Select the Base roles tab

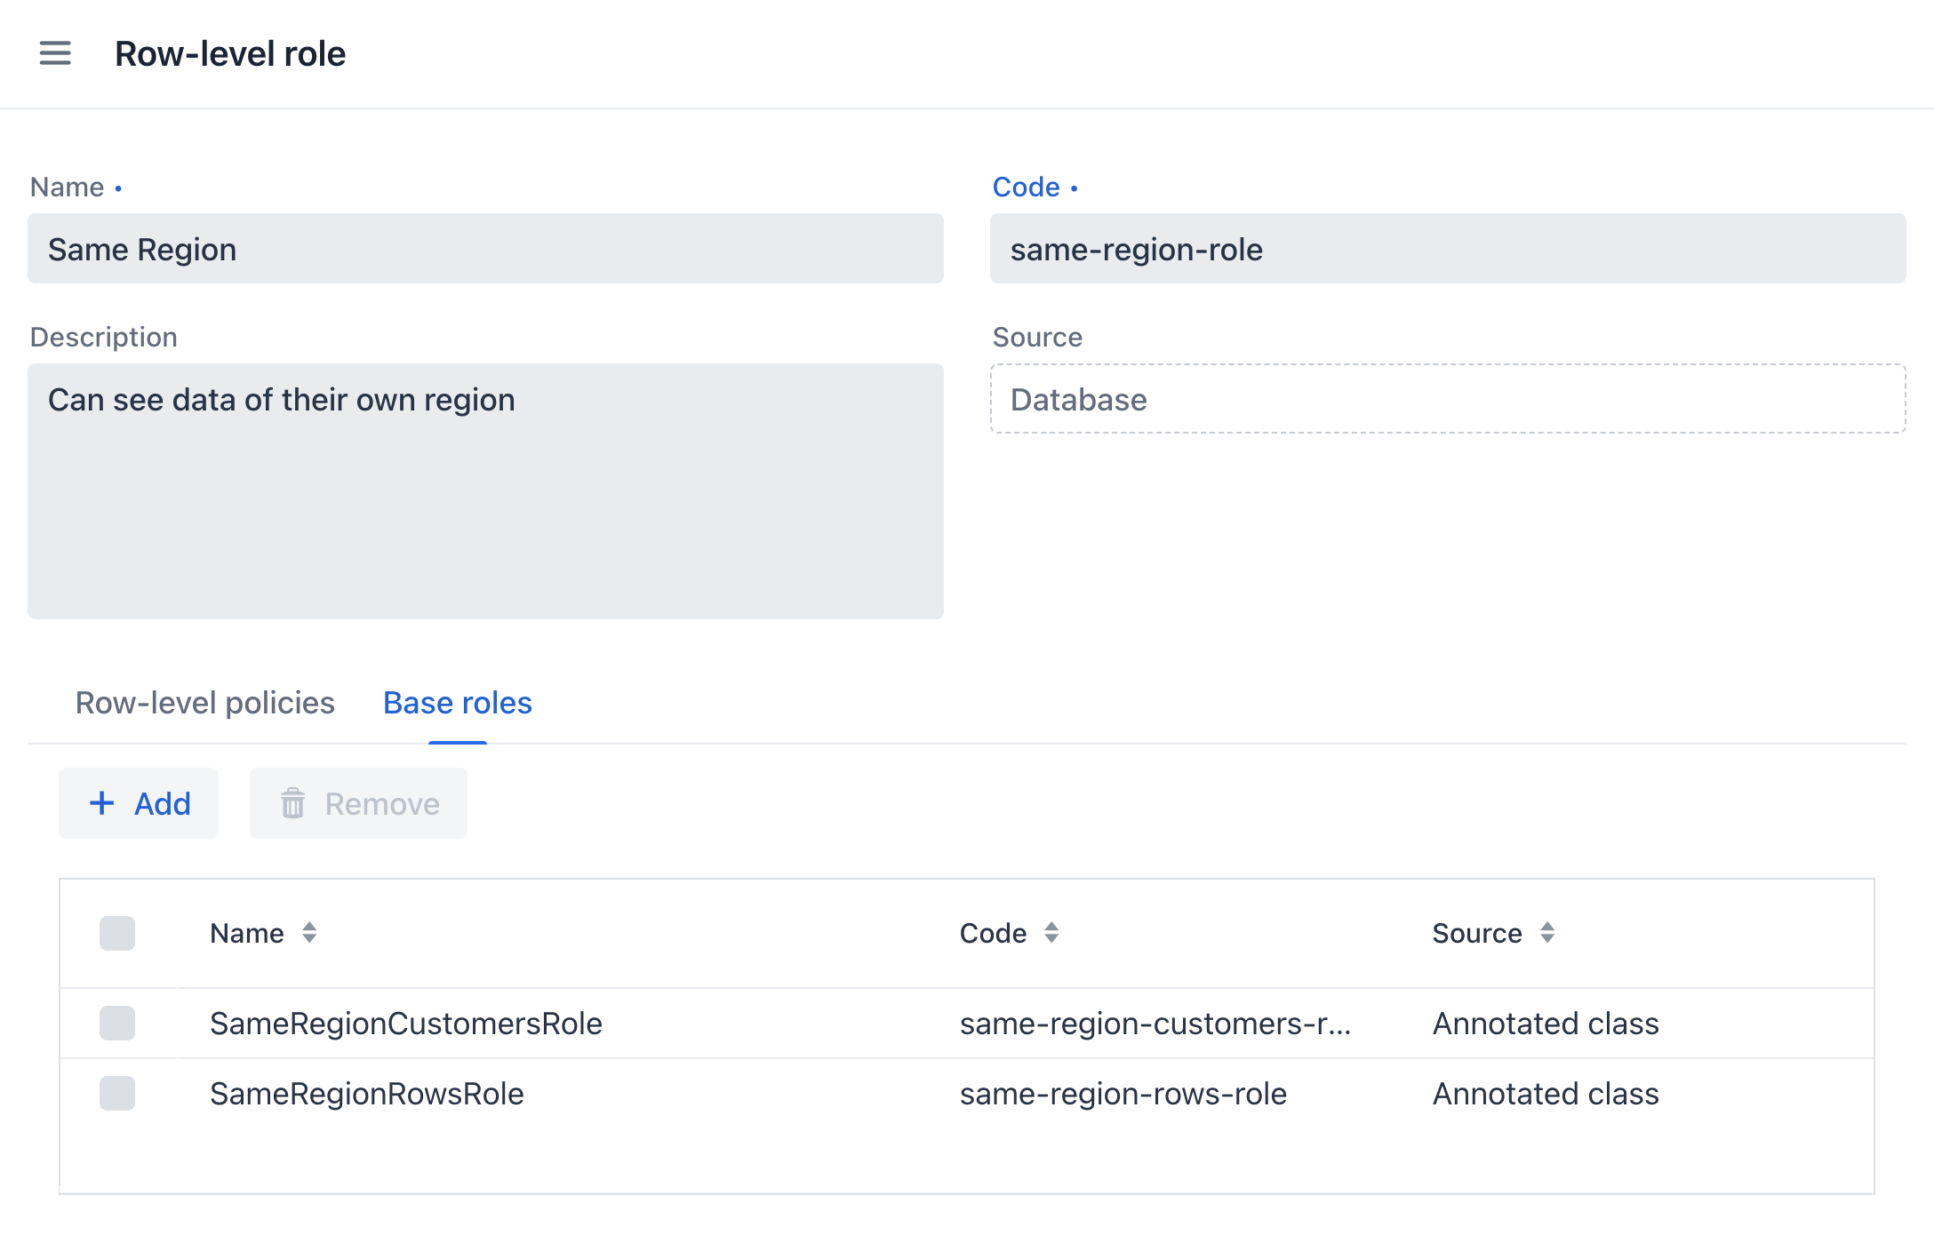tap(457, 703)
